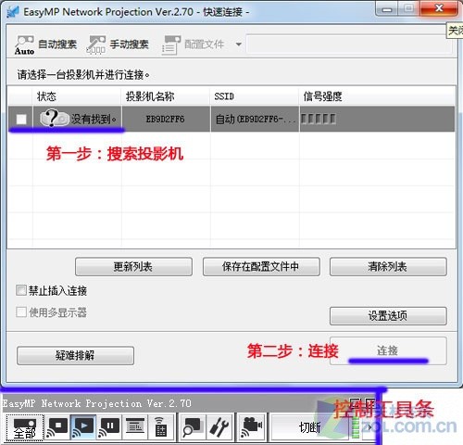The width and height of the screenshot is (463, 445).
Task: Click the signal strength bars indicator
Action: point(319,119)
